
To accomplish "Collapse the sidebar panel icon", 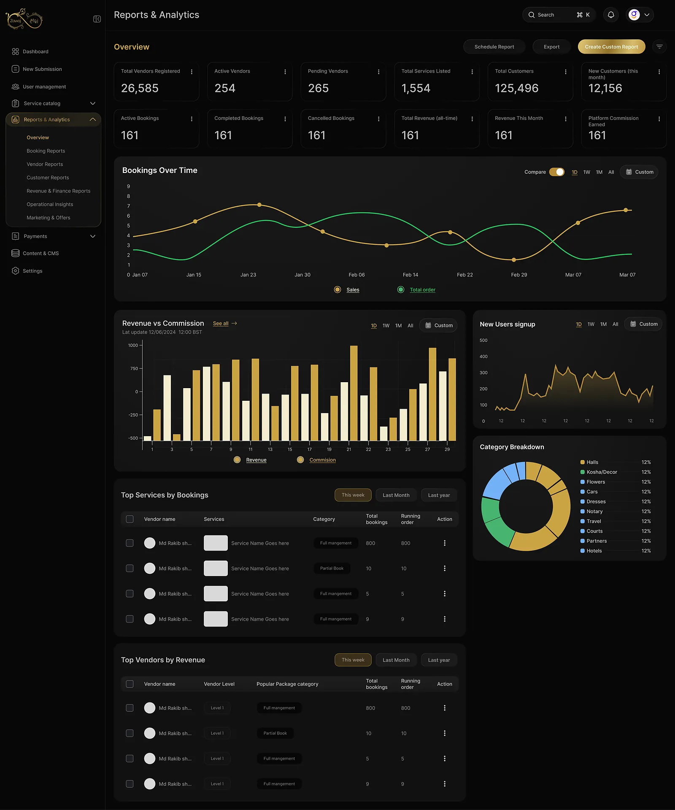I will coord(97,19).
